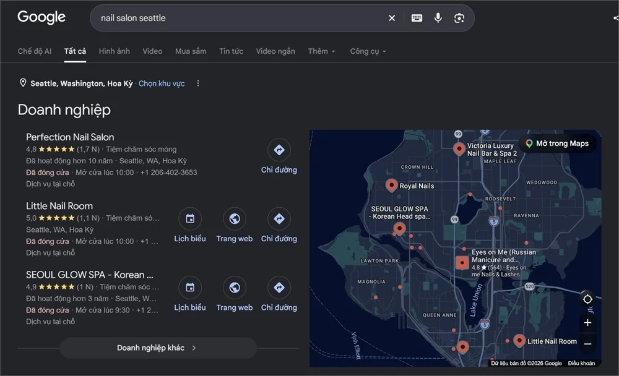Open Lịch biểu calendar icon for Little Nail Room
Screen dimensions: 619x376
pyautogui.click(x=190, y=218)
